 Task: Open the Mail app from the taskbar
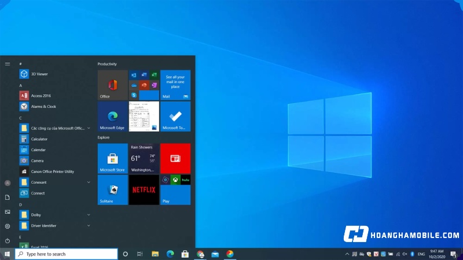(x=215, y=254)
